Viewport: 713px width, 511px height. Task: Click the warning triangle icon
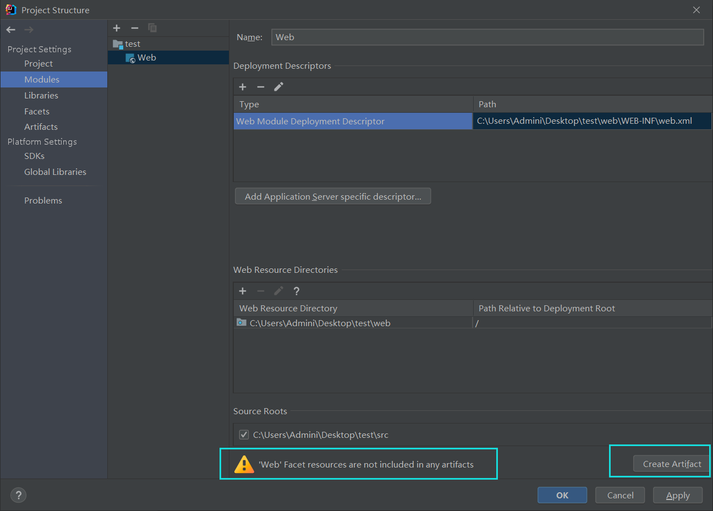(x=244, y=464)
